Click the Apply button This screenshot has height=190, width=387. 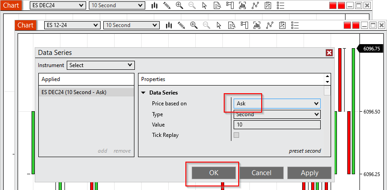(x=309, y=173)
